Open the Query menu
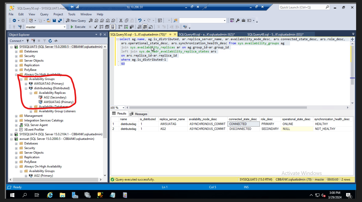The image size is (362, 202). point(44,14)
